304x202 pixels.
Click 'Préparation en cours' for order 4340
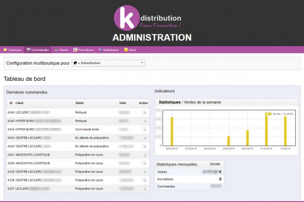pos(89,163)
